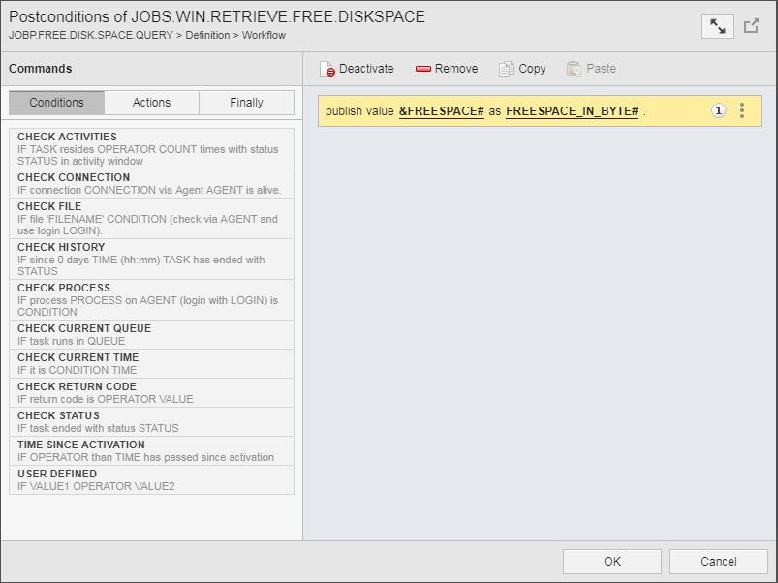Select the TIME SINCE ACTIVATION condition

pos(150,450)
